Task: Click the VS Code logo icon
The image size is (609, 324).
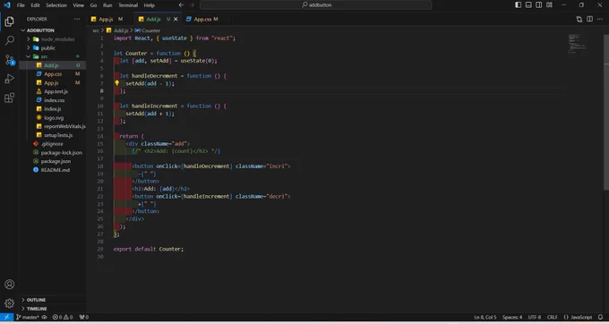Action: pyautogui.click(x=6, y=5)
